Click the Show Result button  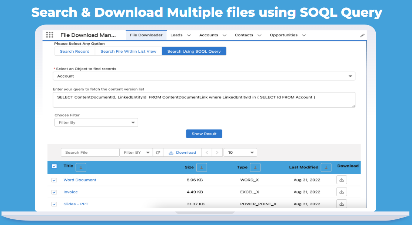click(x=204, y=134)
